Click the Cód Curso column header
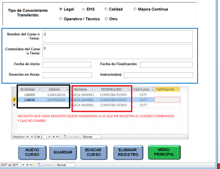 tap(141, 89)
